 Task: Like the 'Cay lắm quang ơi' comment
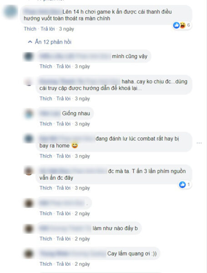click(x=46, y=264)
